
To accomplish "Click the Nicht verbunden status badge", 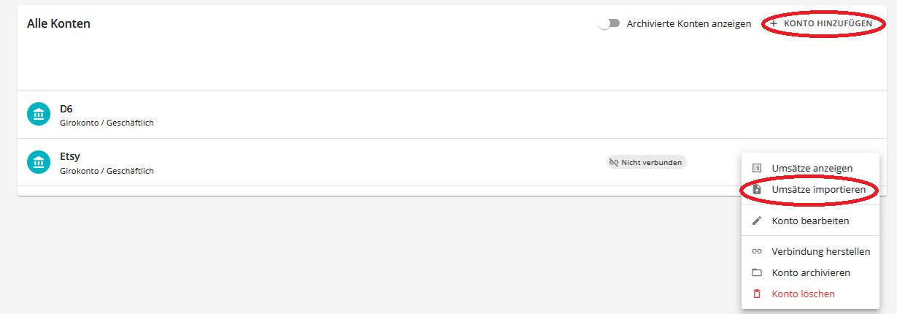I will [x=647, y=162].
